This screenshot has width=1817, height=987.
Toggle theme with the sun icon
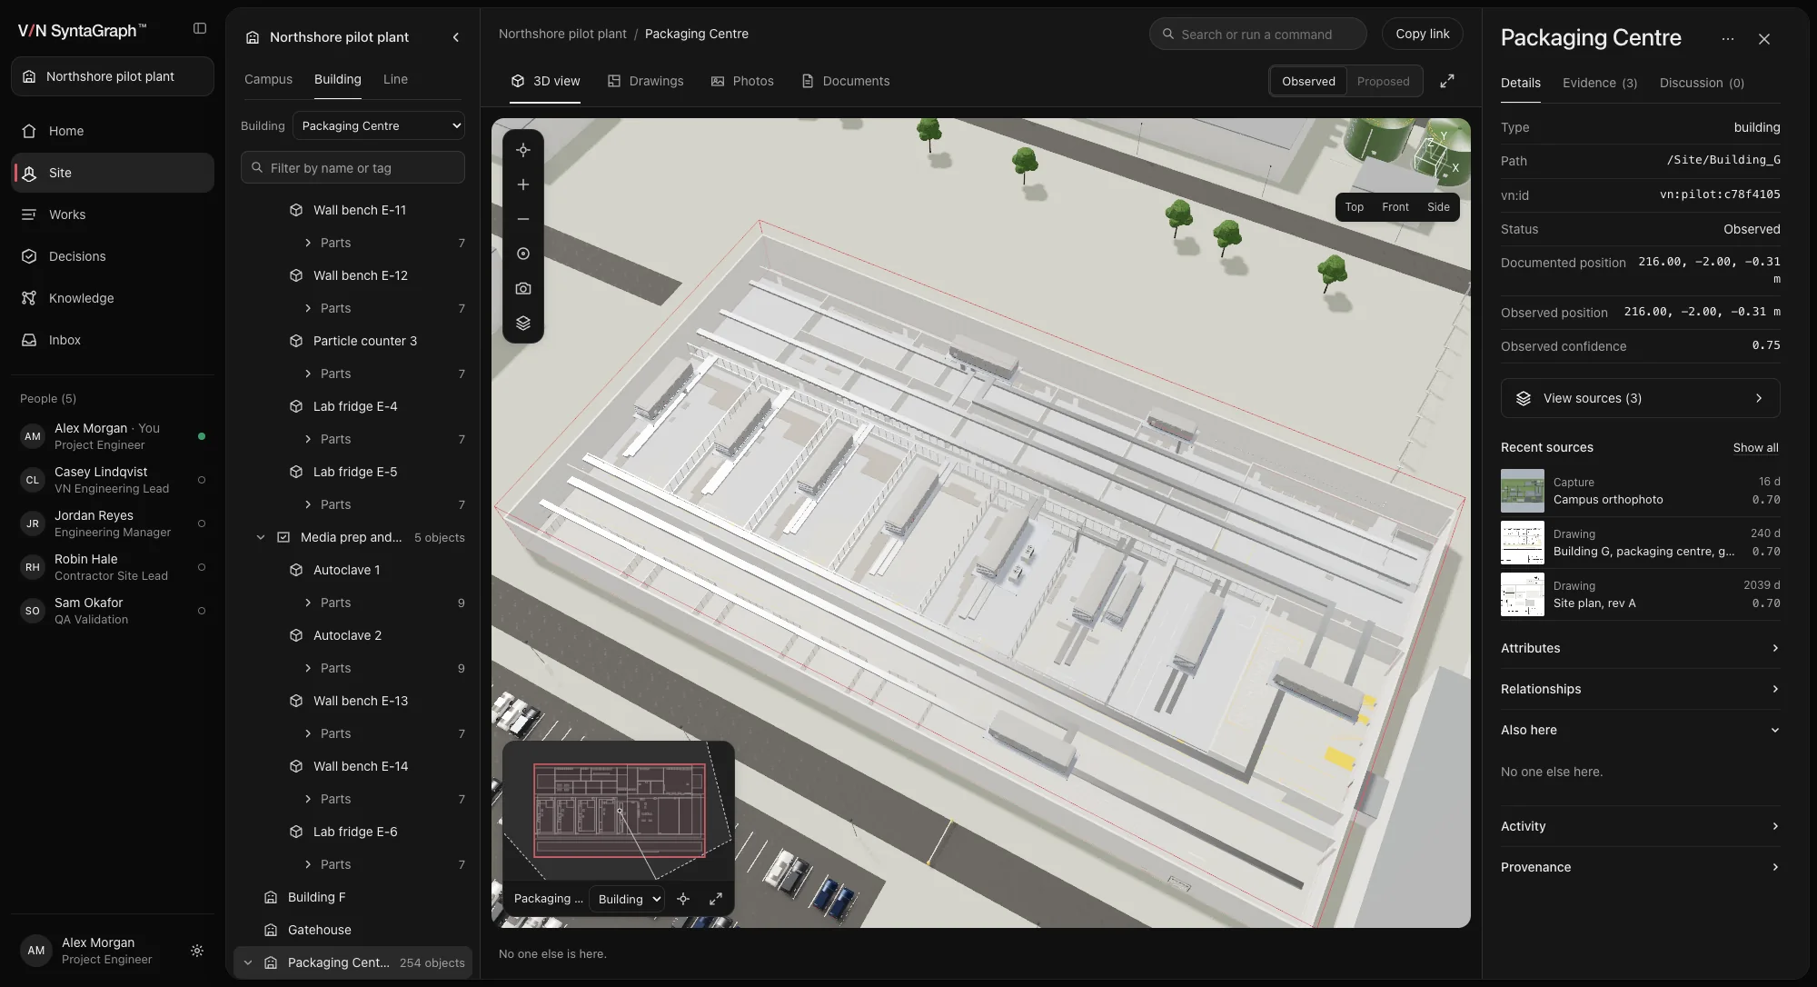coord(197,951)
